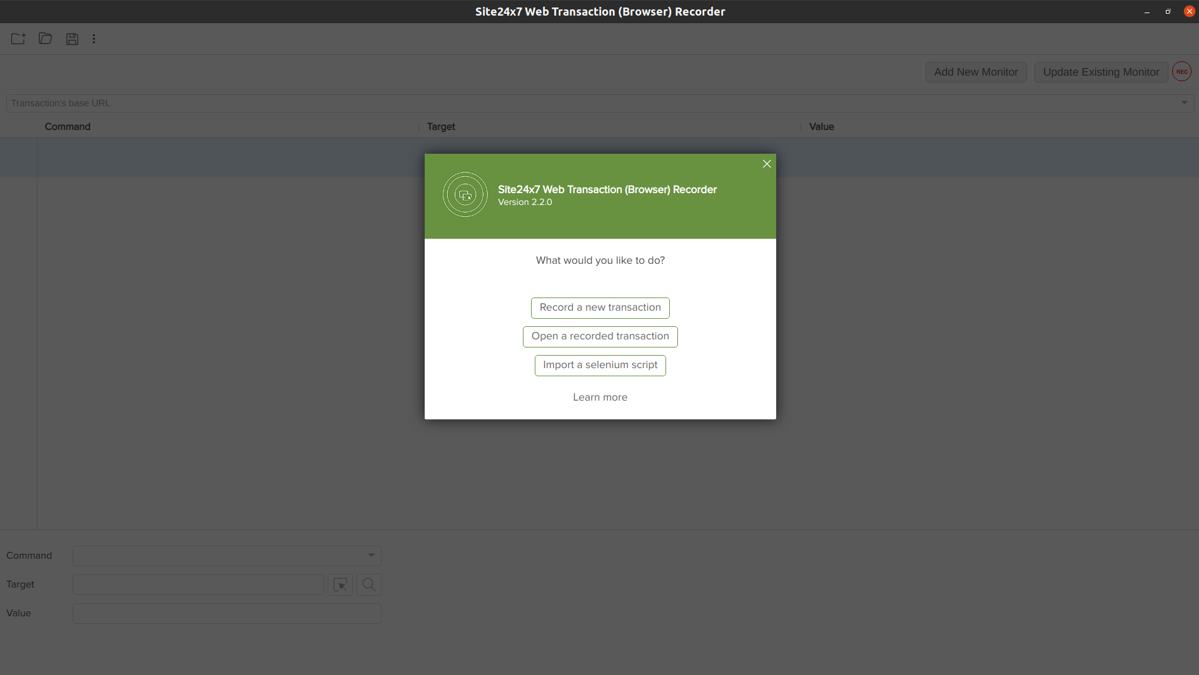1199x675 pixels.
Task: Open folder icon in the toolbar
Action: 45,39
